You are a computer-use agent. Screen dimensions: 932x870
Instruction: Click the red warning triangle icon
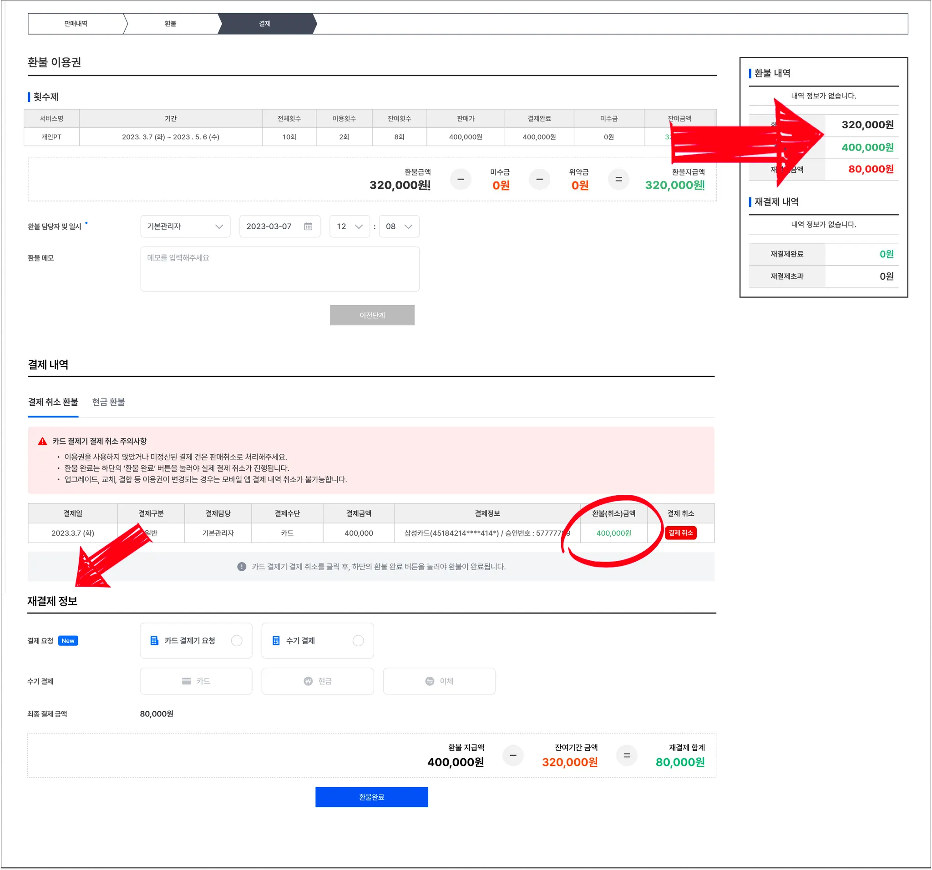tap(43, 441)
